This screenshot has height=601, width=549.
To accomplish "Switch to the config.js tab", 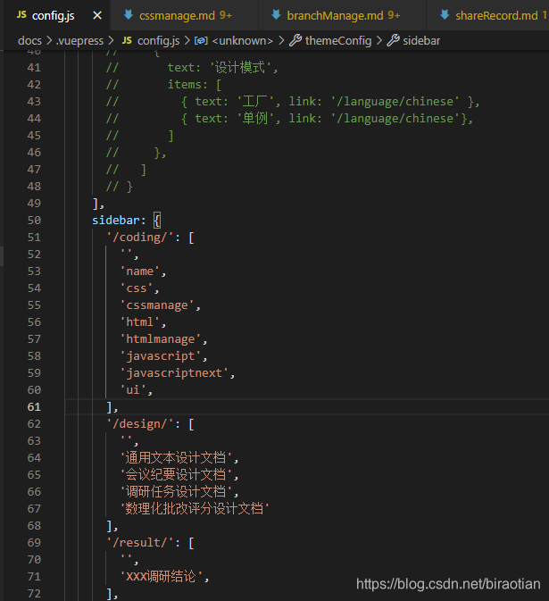I will click(x=57, y=15).
